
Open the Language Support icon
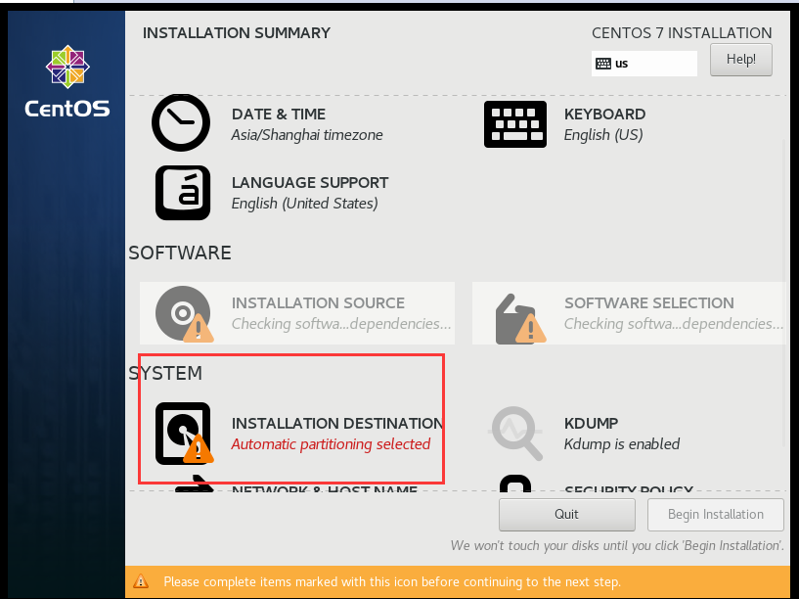pyautogui.click(x=183, y=193)
